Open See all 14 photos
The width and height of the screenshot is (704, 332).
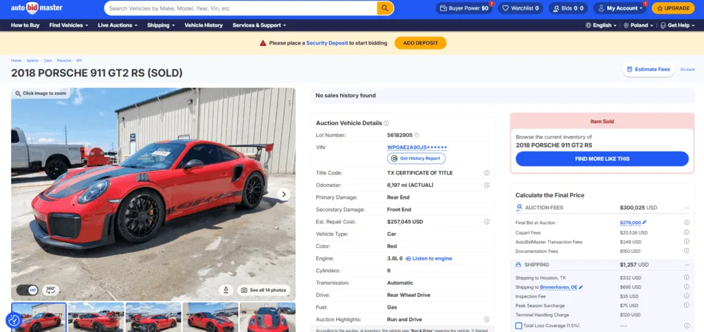263,290
